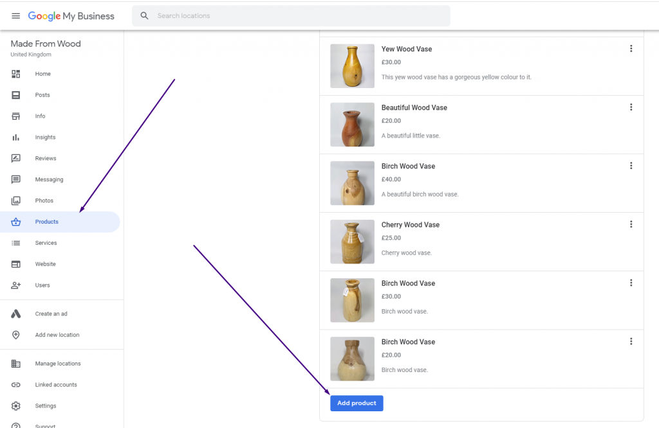This screenshot has height=428, width=659.
Task: Open the Settings gear icon
Action: tap(16, 406)
